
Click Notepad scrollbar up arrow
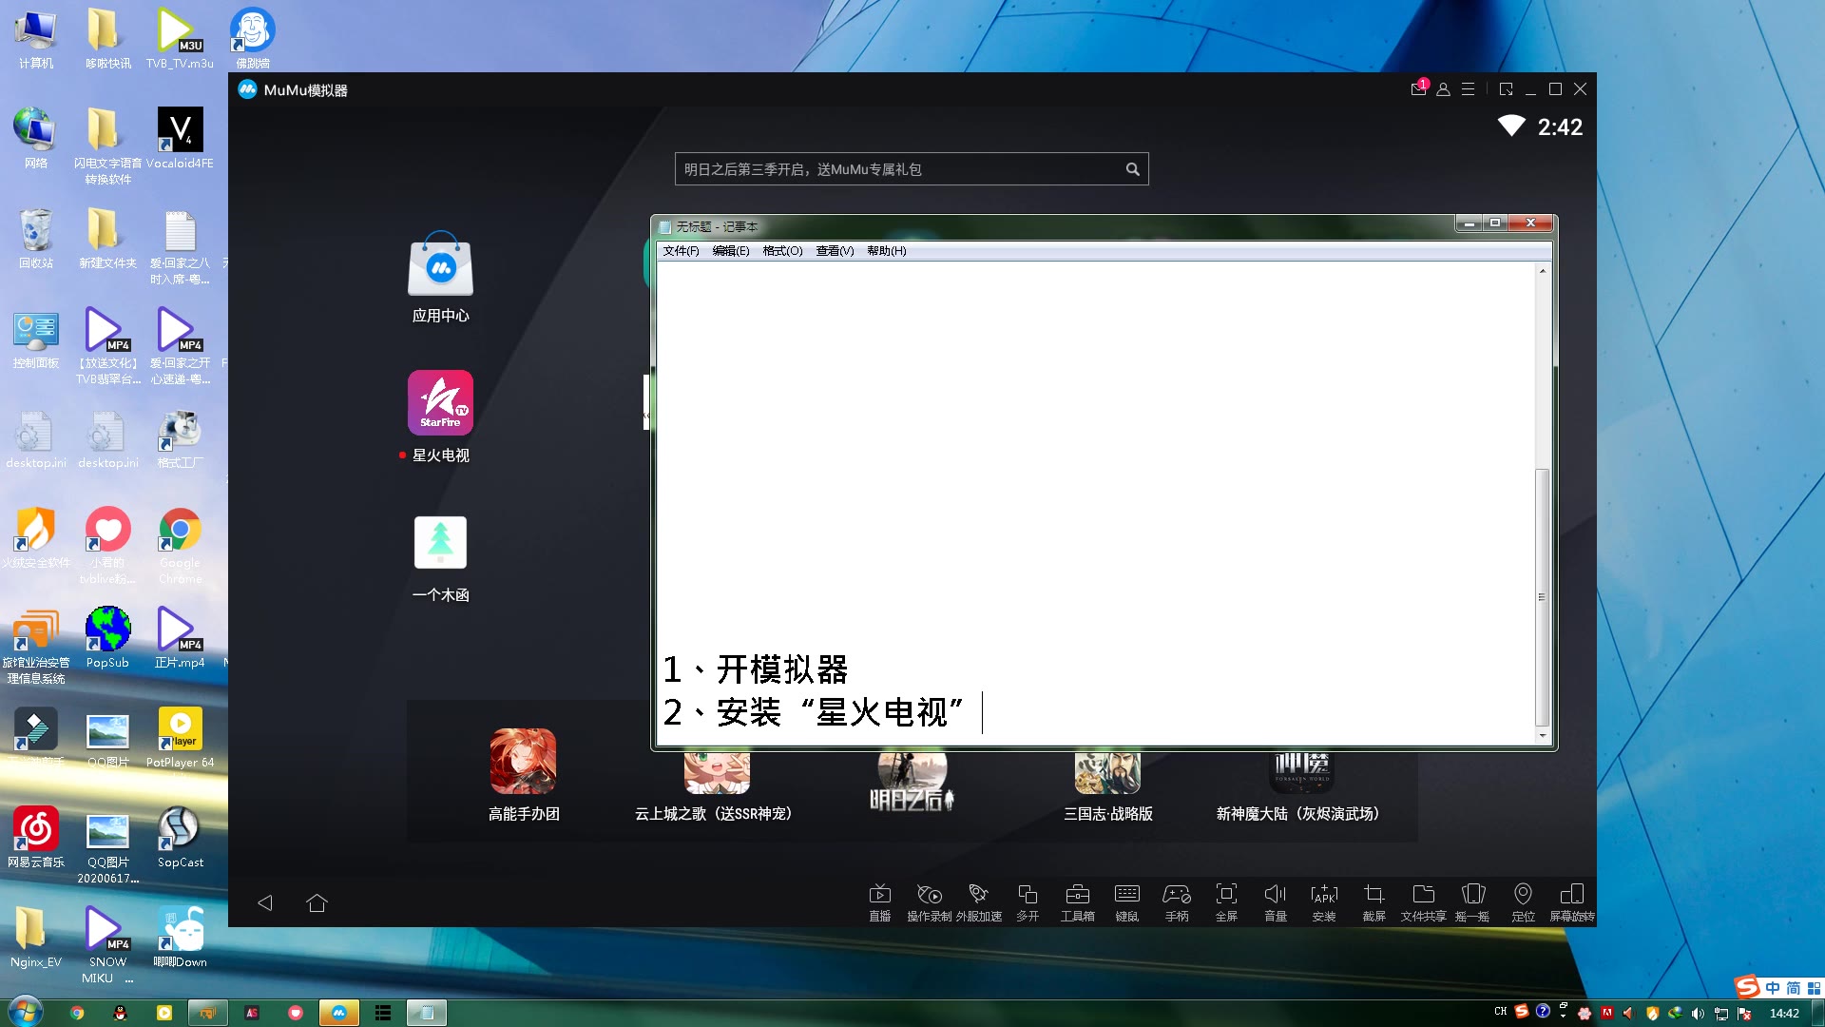1542,271
